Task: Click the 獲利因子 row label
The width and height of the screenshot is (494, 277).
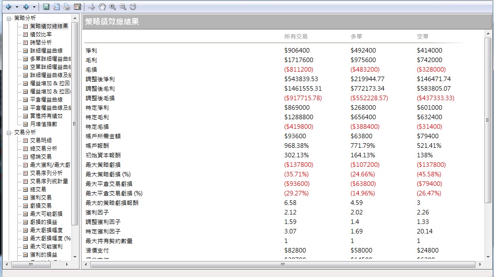Action: (x=97, y=212)
